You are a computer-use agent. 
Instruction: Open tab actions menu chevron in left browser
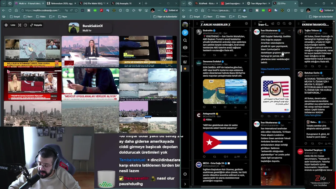pos(3,3)
